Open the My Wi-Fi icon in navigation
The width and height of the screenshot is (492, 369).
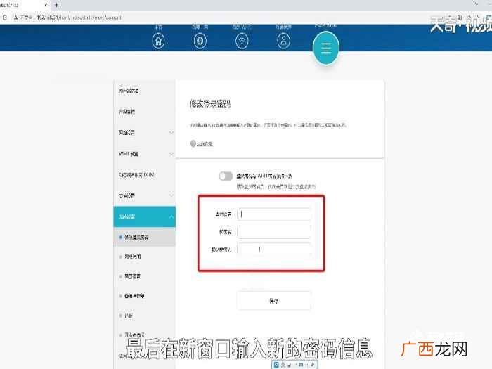click(x=242, y=41)
